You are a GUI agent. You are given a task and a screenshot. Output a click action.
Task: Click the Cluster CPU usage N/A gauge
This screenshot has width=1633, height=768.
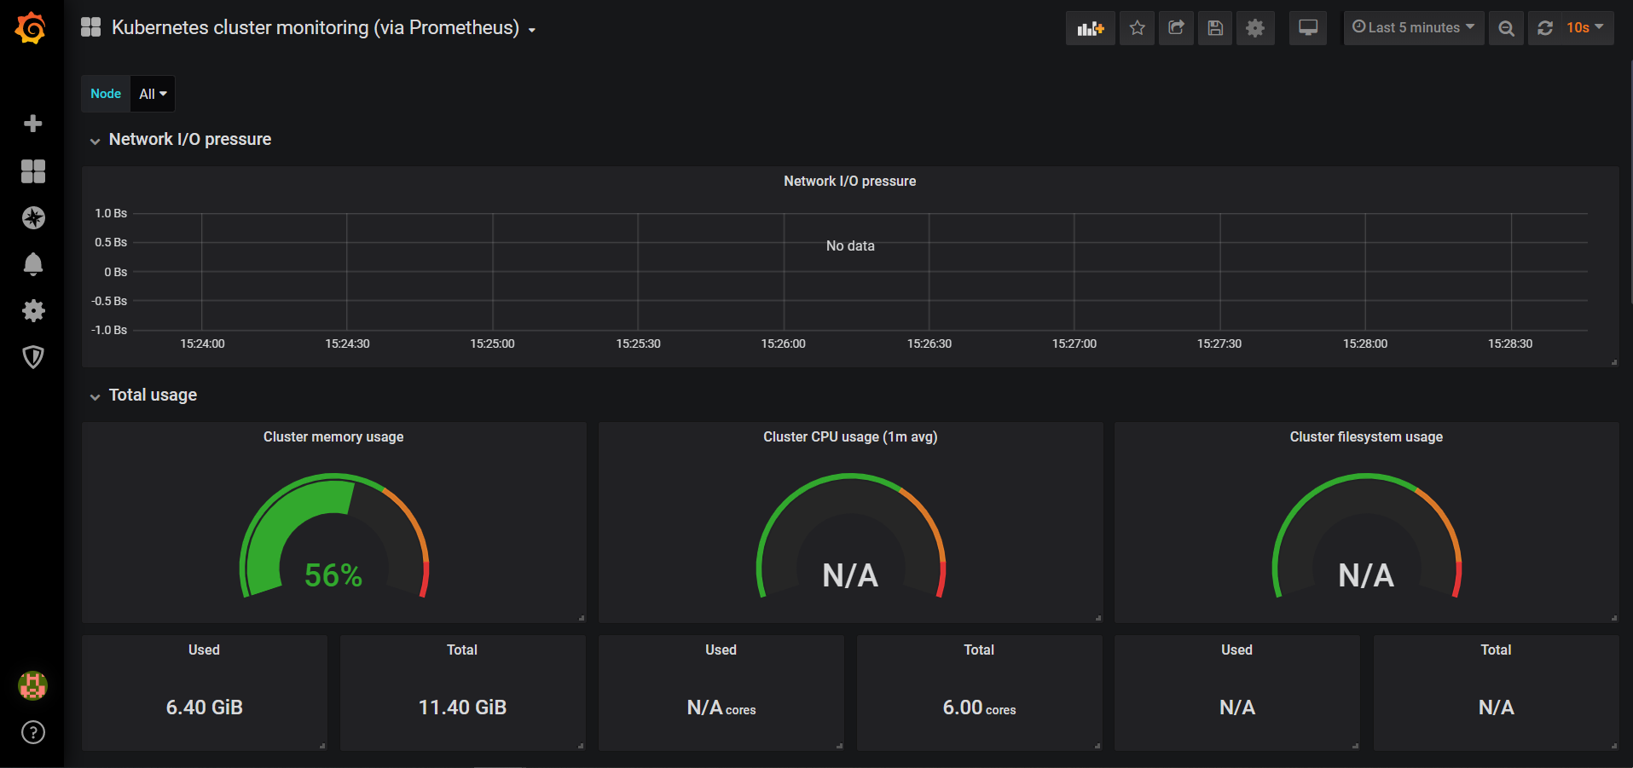(850, 537)
